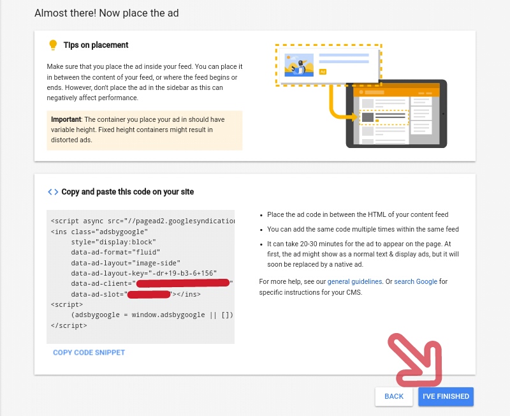Click the data-ad-layout-key code line
Image resolution: width=510 pixels, height=416 pixels.
tap(144, 274)
